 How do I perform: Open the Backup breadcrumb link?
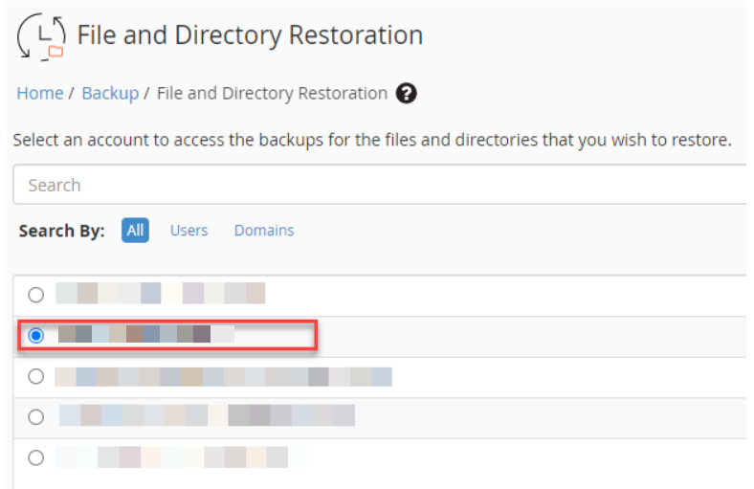[x=110, y=93]
